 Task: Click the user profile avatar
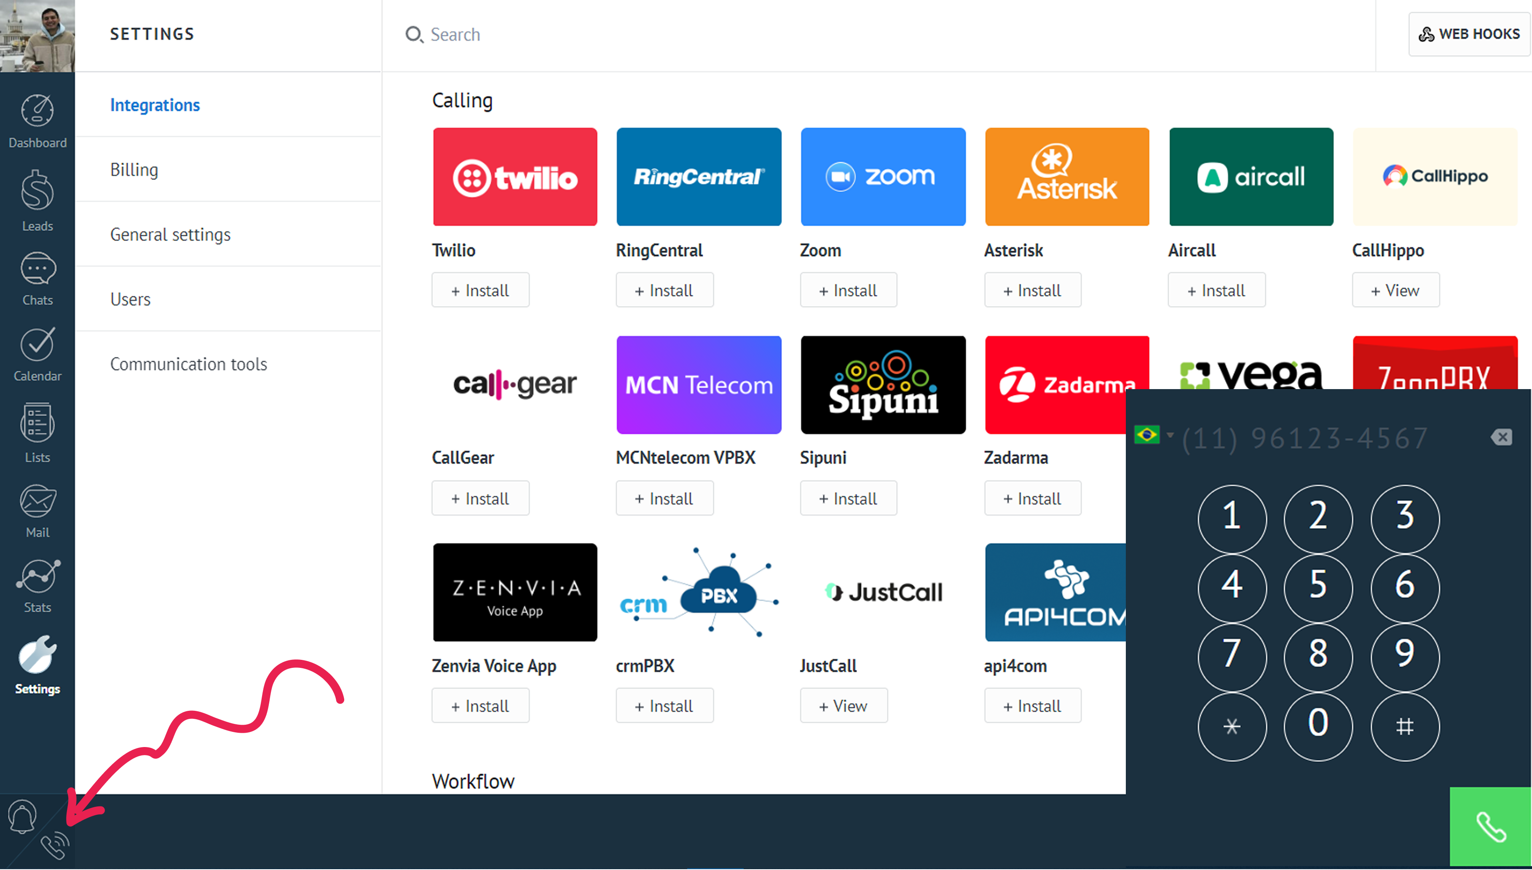(x=37, y=36)
